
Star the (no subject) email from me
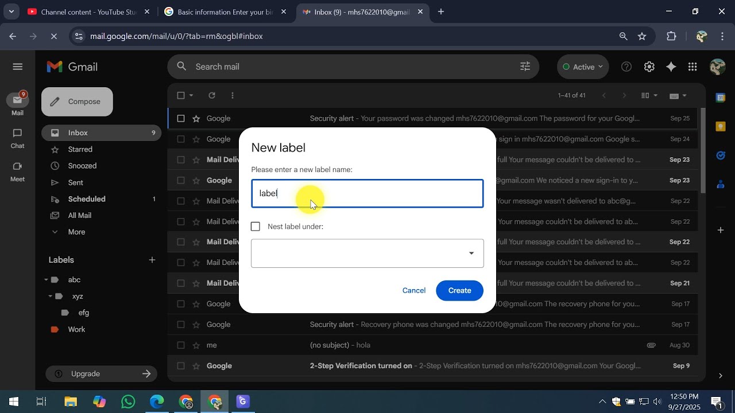(x=196, y=345)
